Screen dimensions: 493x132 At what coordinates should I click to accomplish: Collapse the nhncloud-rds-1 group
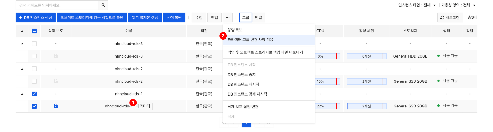(22, 94)
